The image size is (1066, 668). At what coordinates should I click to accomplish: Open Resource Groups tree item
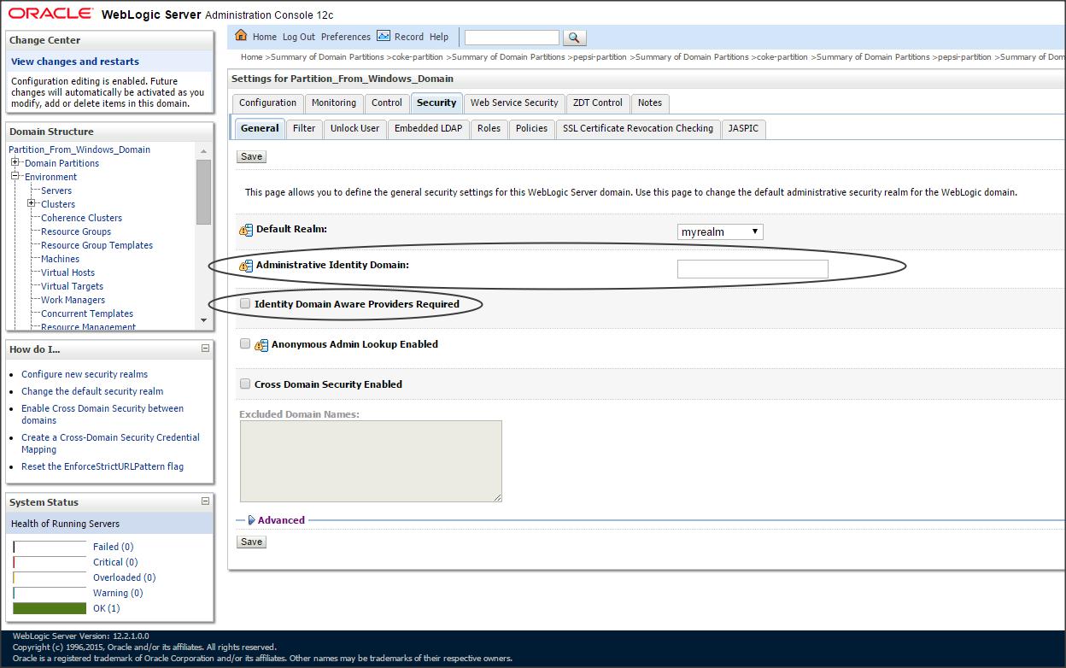tap(76, 231)
